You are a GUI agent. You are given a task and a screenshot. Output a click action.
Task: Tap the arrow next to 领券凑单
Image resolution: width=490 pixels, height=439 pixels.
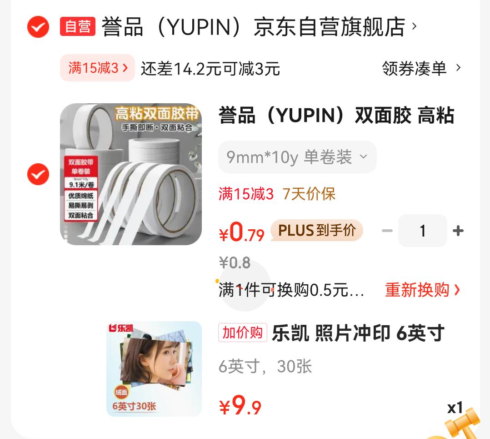(459, 67)
